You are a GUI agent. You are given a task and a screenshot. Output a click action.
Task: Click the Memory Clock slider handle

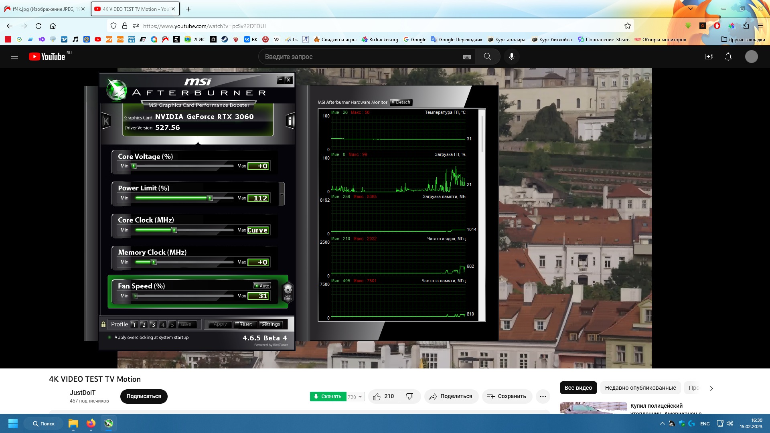point(154,262)
